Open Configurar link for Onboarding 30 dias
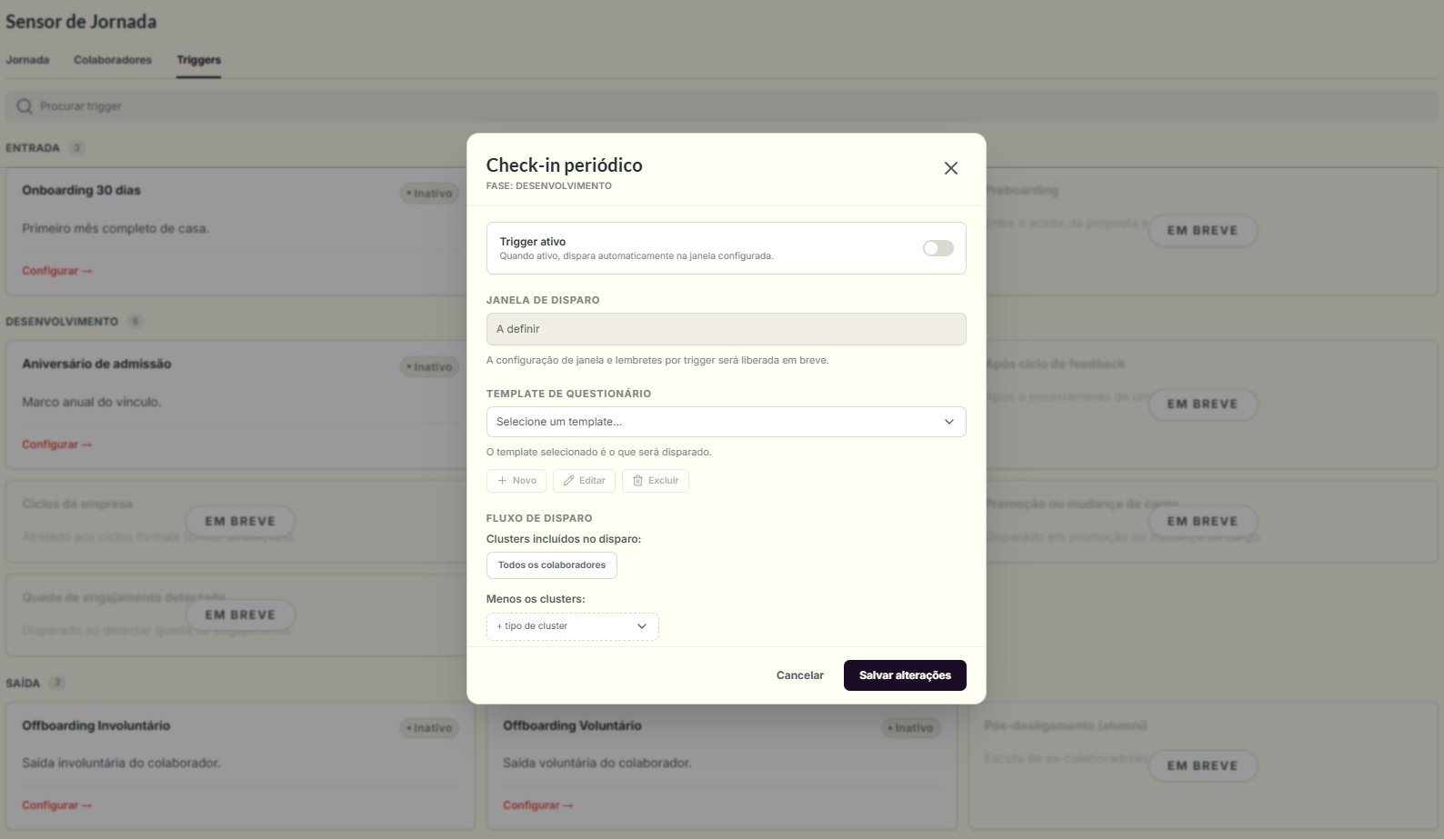This screenshot has width=1444, height=839. (x=56, y=271)
